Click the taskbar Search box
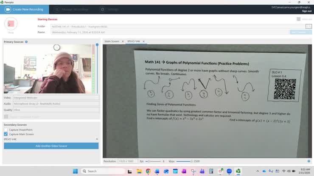This screenshot has height=176, width=314. pyautogui.click(x=103, y=171)
